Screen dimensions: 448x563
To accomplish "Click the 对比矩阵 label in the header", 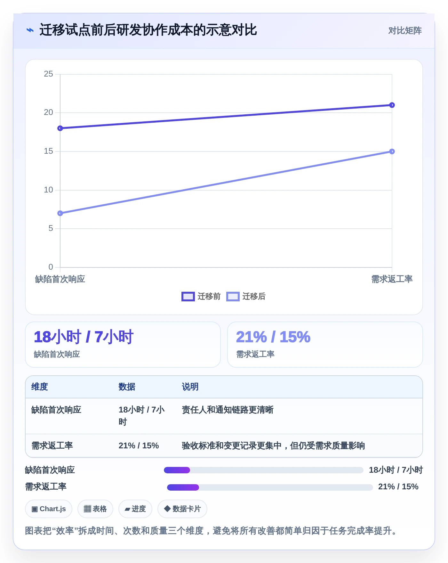I will pos(405,31).
